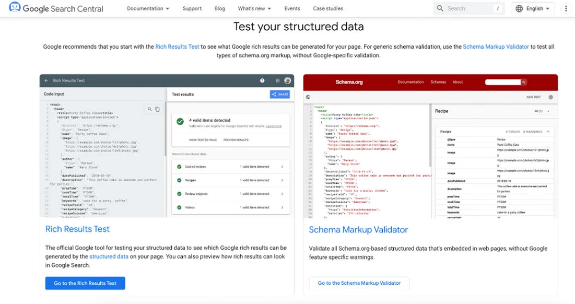Expand the Guided recipes result row chevron
The image size is (575, 304).
(283, 167)
